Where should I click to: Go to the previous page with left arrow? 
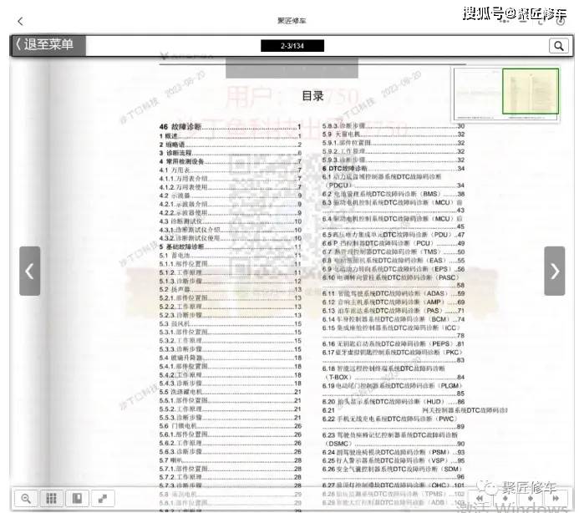(x=29, y=271)
